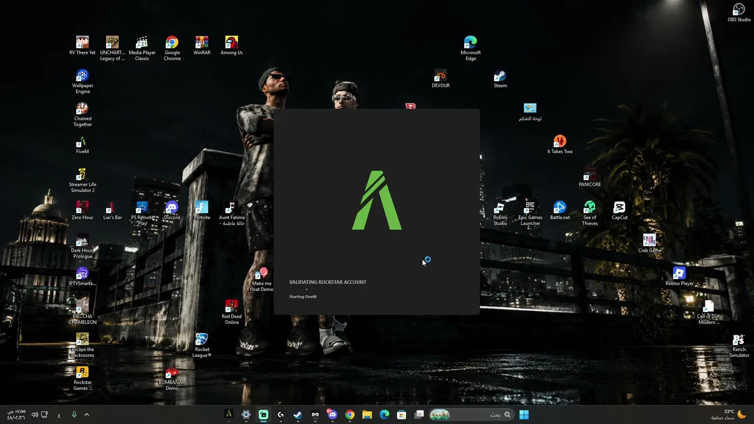This screenshot has height=424, width=754.
Task: Select the Crab Game desktop icon
Action: 649,244
